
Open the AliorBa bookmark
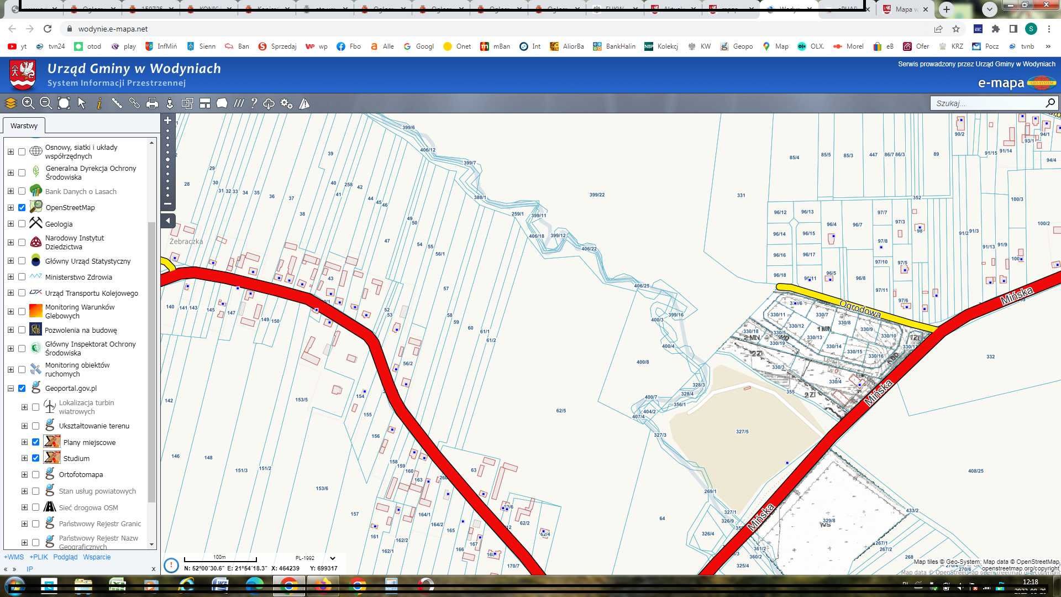(567, 46)
